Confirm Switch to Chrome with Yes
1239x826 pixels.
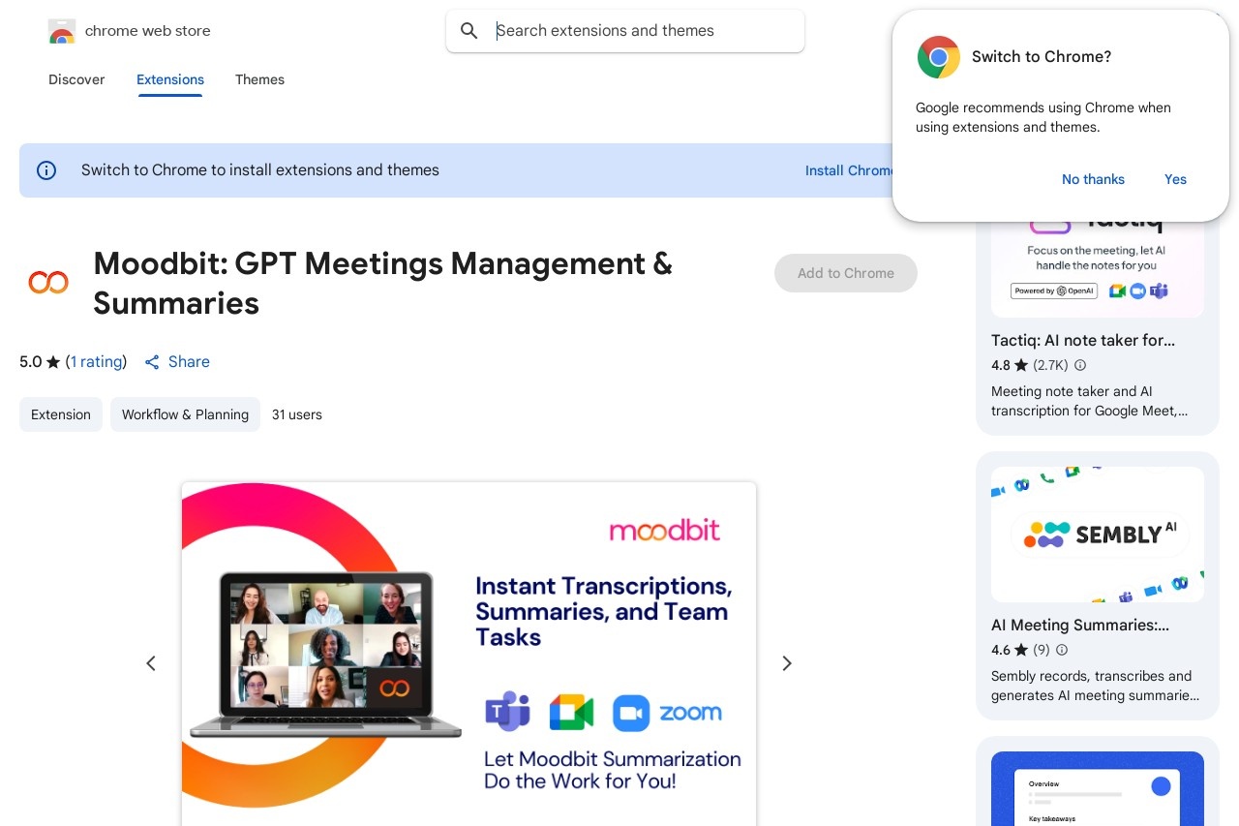[x=1175, y=179]
